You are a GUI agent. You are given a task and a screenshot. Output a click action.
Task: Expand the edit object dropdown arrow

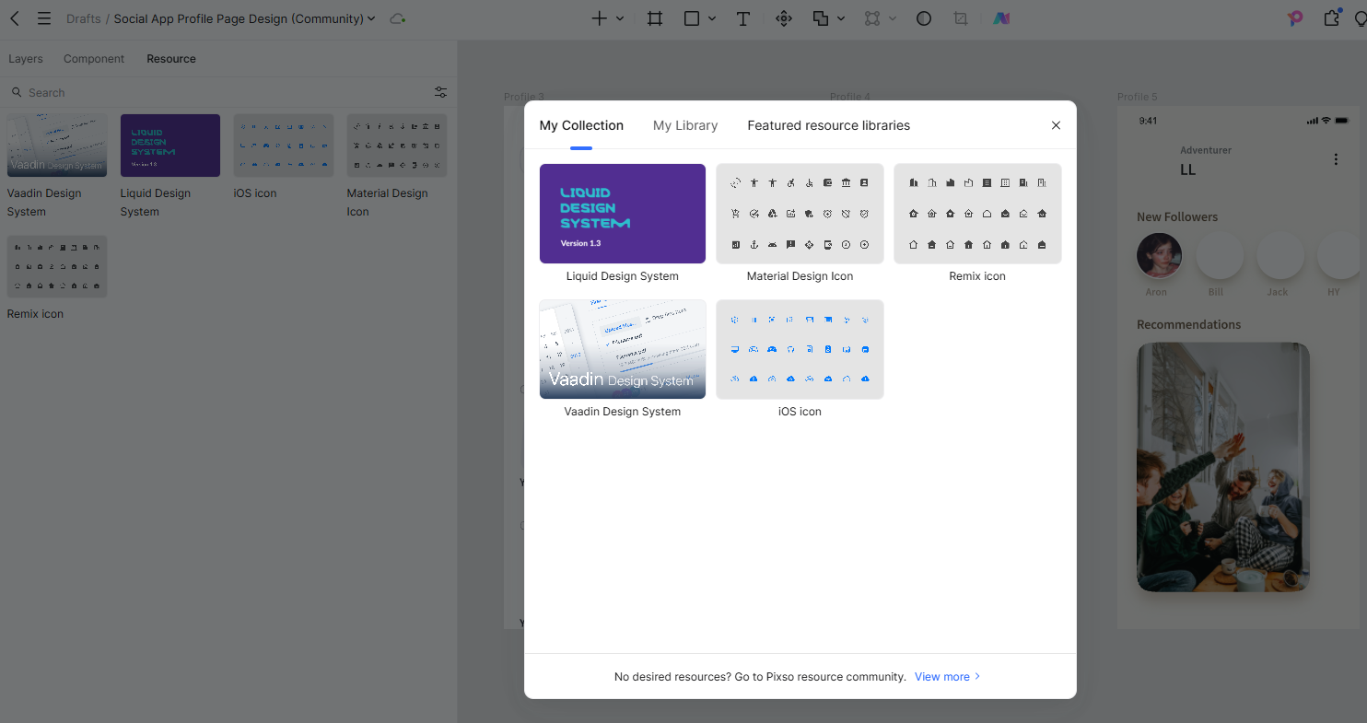[893, 18]
